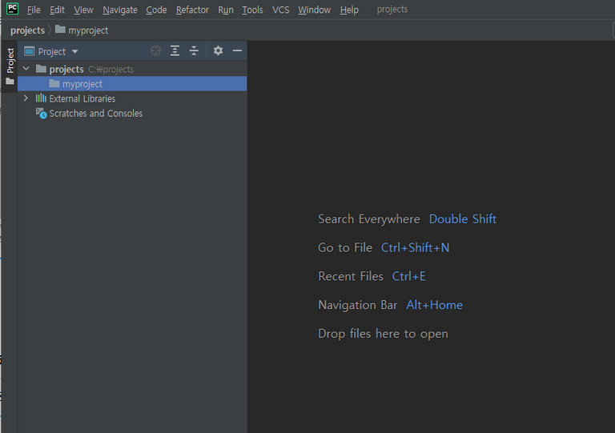Click the Scratches and Consoles icon
This screenshot has width=615, height=433.
point(41,113)
